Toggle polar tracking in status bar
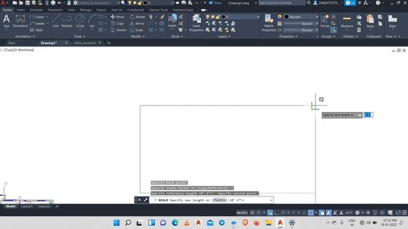Screen dimensions: 408x229 coord(282,212)
